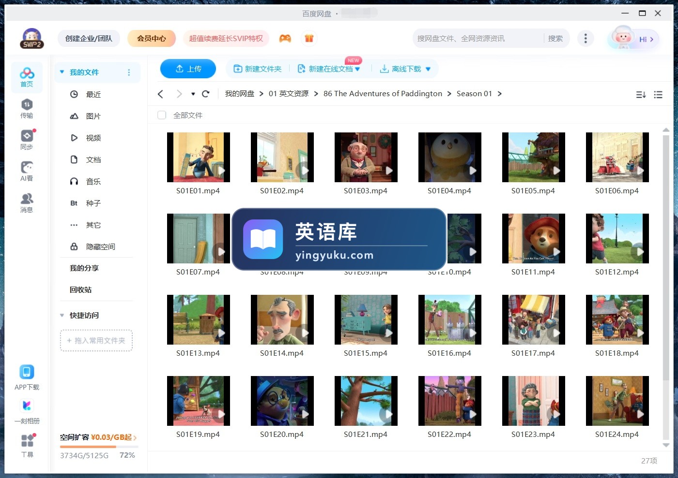Open the three-dot more options menu
This screenshot has height=478, width=678.
[x=586, y=38]
